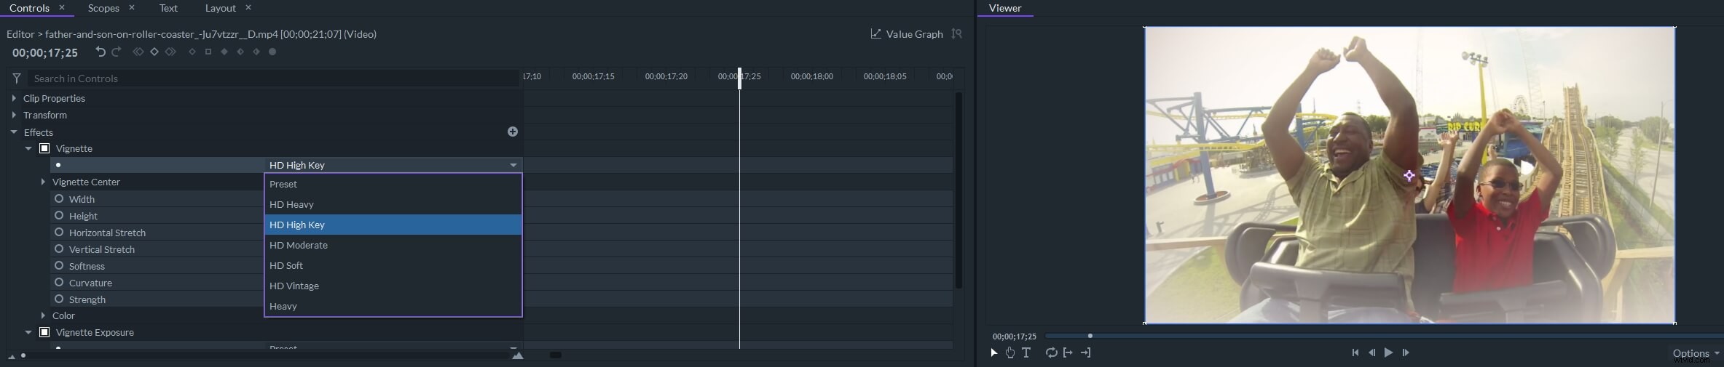
Task: Choose HD Vintage from preset list
Action: [294, 286]
